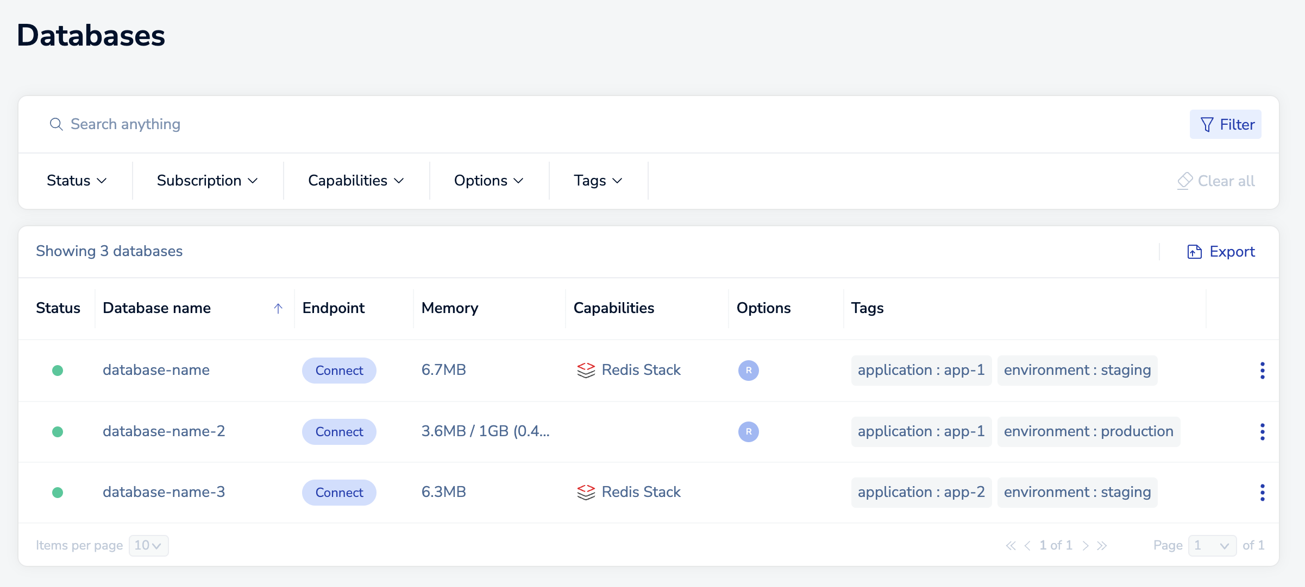Click the Filter funnel button
The image size is (1305, 587).
pos(1225,125)
